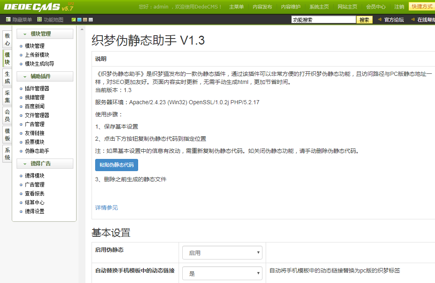The width and height of the screenshot is (435, 283).
Task: Switch to the 采集 side tab
Action: (x=7, y=96)
